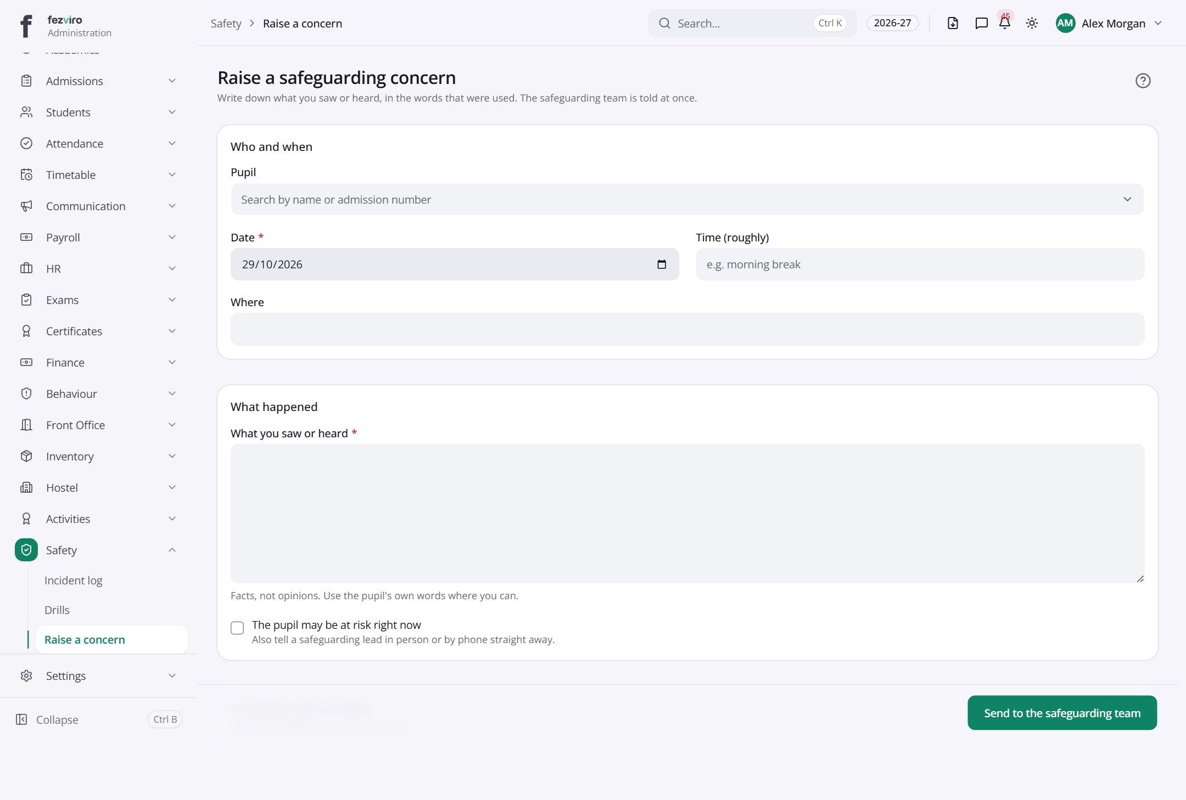Viewport: 1186px width, 800px height.
Task: Open the 2026-27 academic year selector
Action: [x=892, y=23]
